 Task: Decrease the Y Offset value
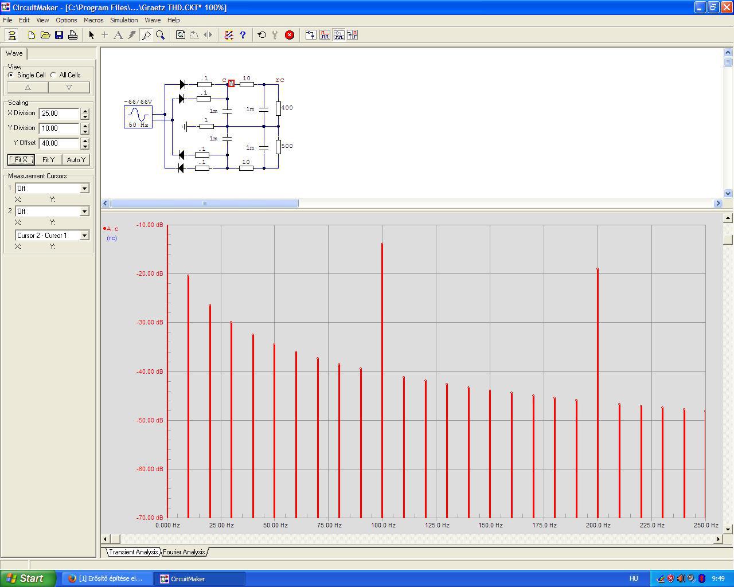point(85,146)
